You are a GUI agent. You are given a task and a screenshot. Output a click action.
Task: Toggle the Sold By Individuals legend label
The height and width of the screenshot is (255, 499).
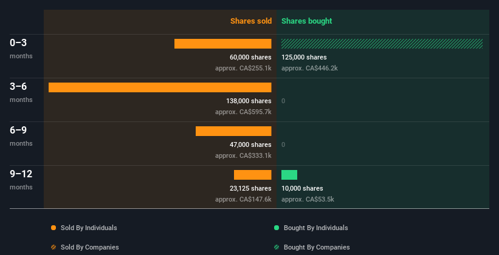click(89, 228)
